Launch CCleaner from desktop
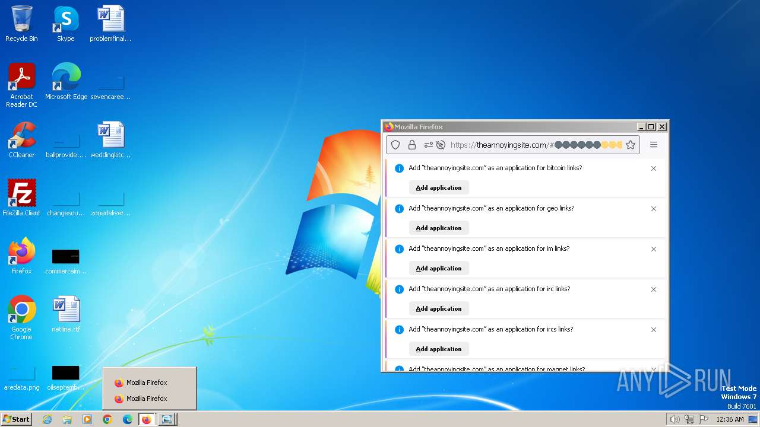The height and width of the screenshot is (427, 760). 21,140
